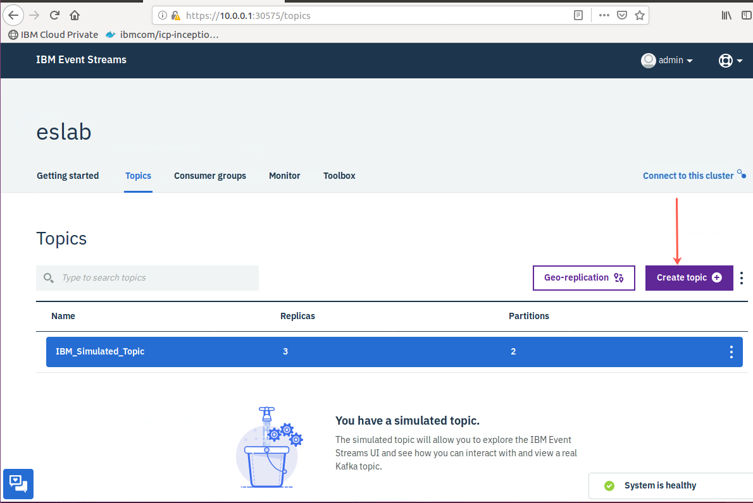Reload the page with the refresh icon
753x503 pixels.
54,15
